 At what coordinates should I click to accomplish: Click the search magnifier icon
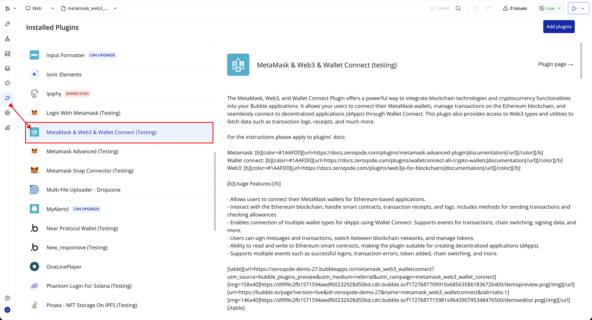click(x=458, y=8)
